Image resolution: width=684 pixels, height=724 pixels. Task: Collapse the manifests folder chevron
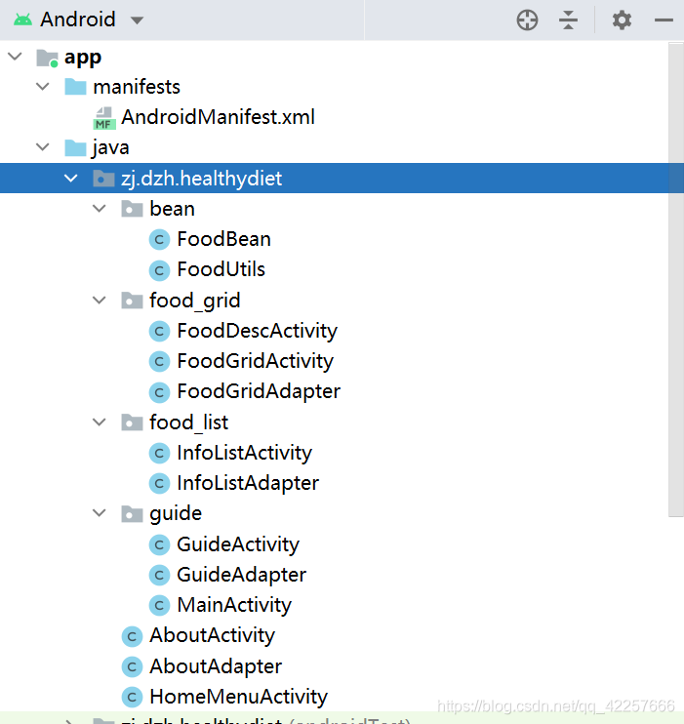[x=43, y=87]
